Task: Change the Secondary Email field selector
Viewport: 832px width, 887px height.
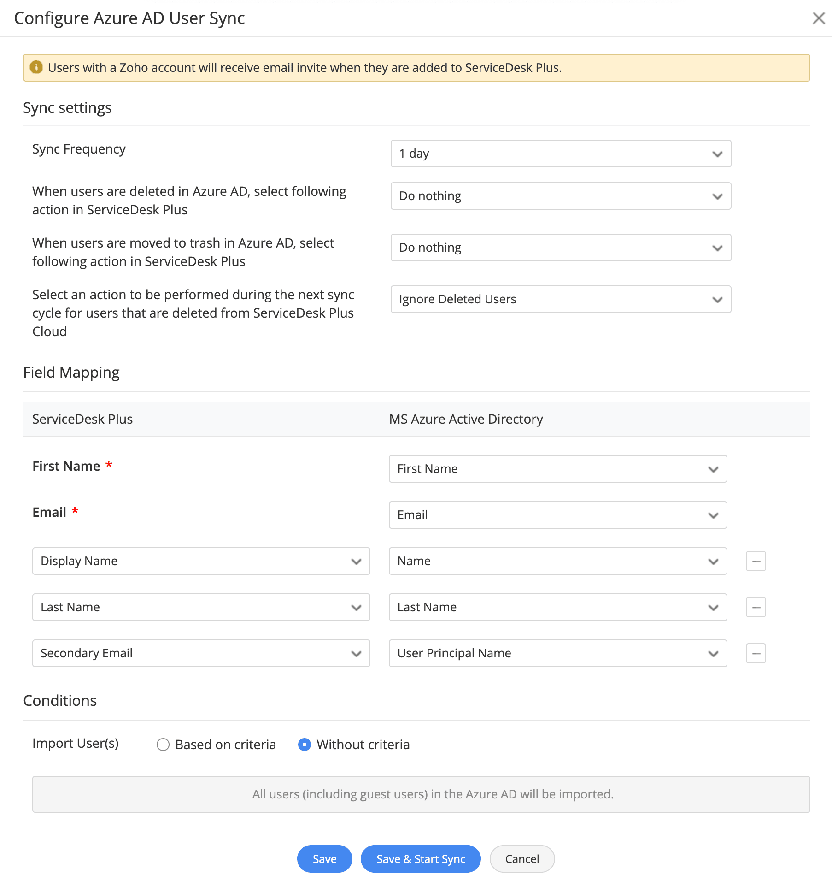Action: tap(201, 653)
